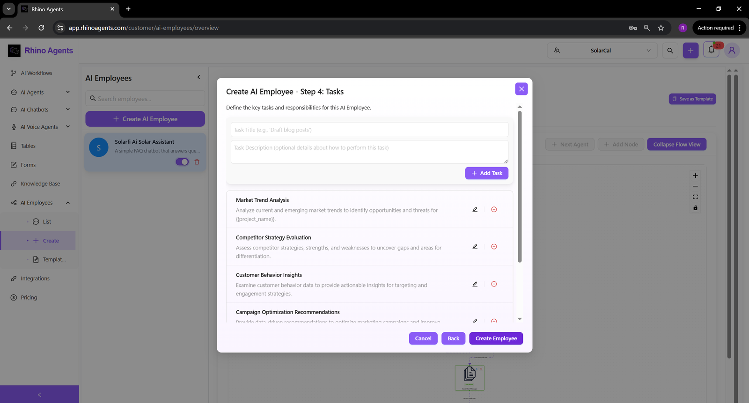The height and width of the screenshot is (403, 749).
Task: Collapse the AI Employees sidebar section
Action: [68, 203]
